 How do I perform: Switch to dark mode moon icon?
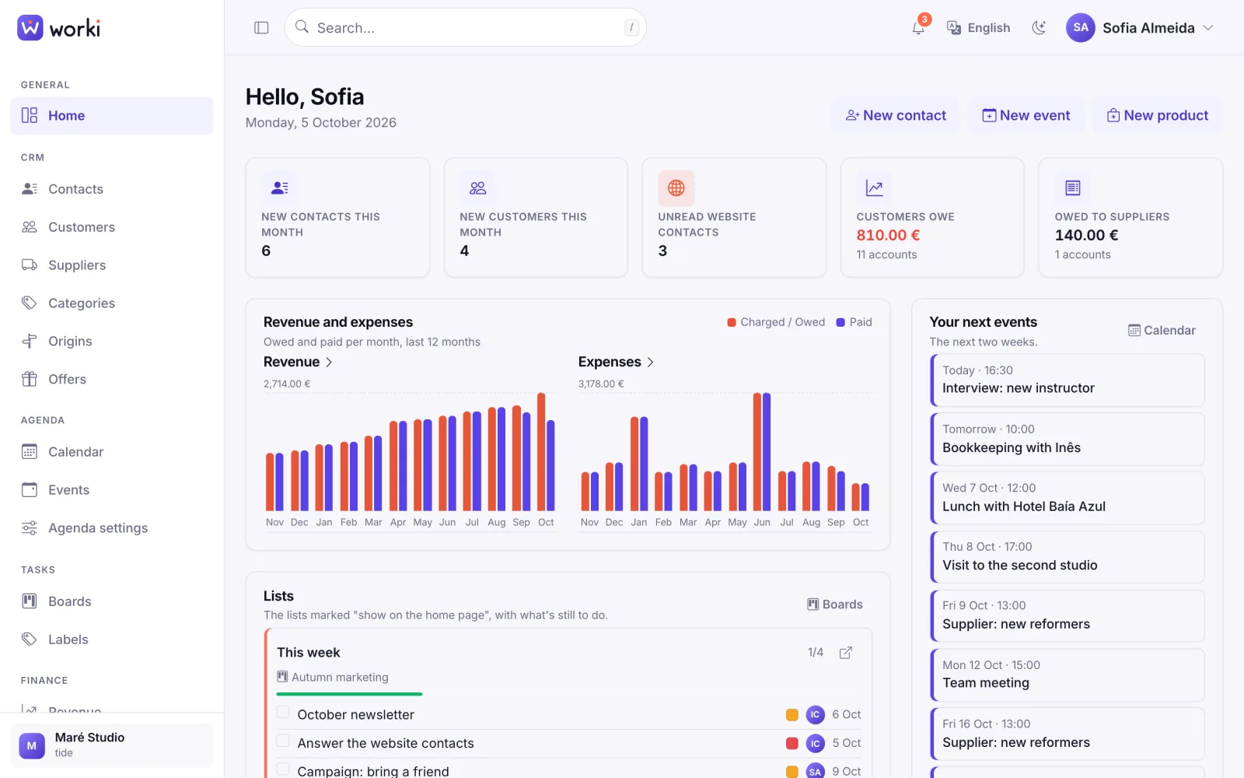click(1039, 28)
